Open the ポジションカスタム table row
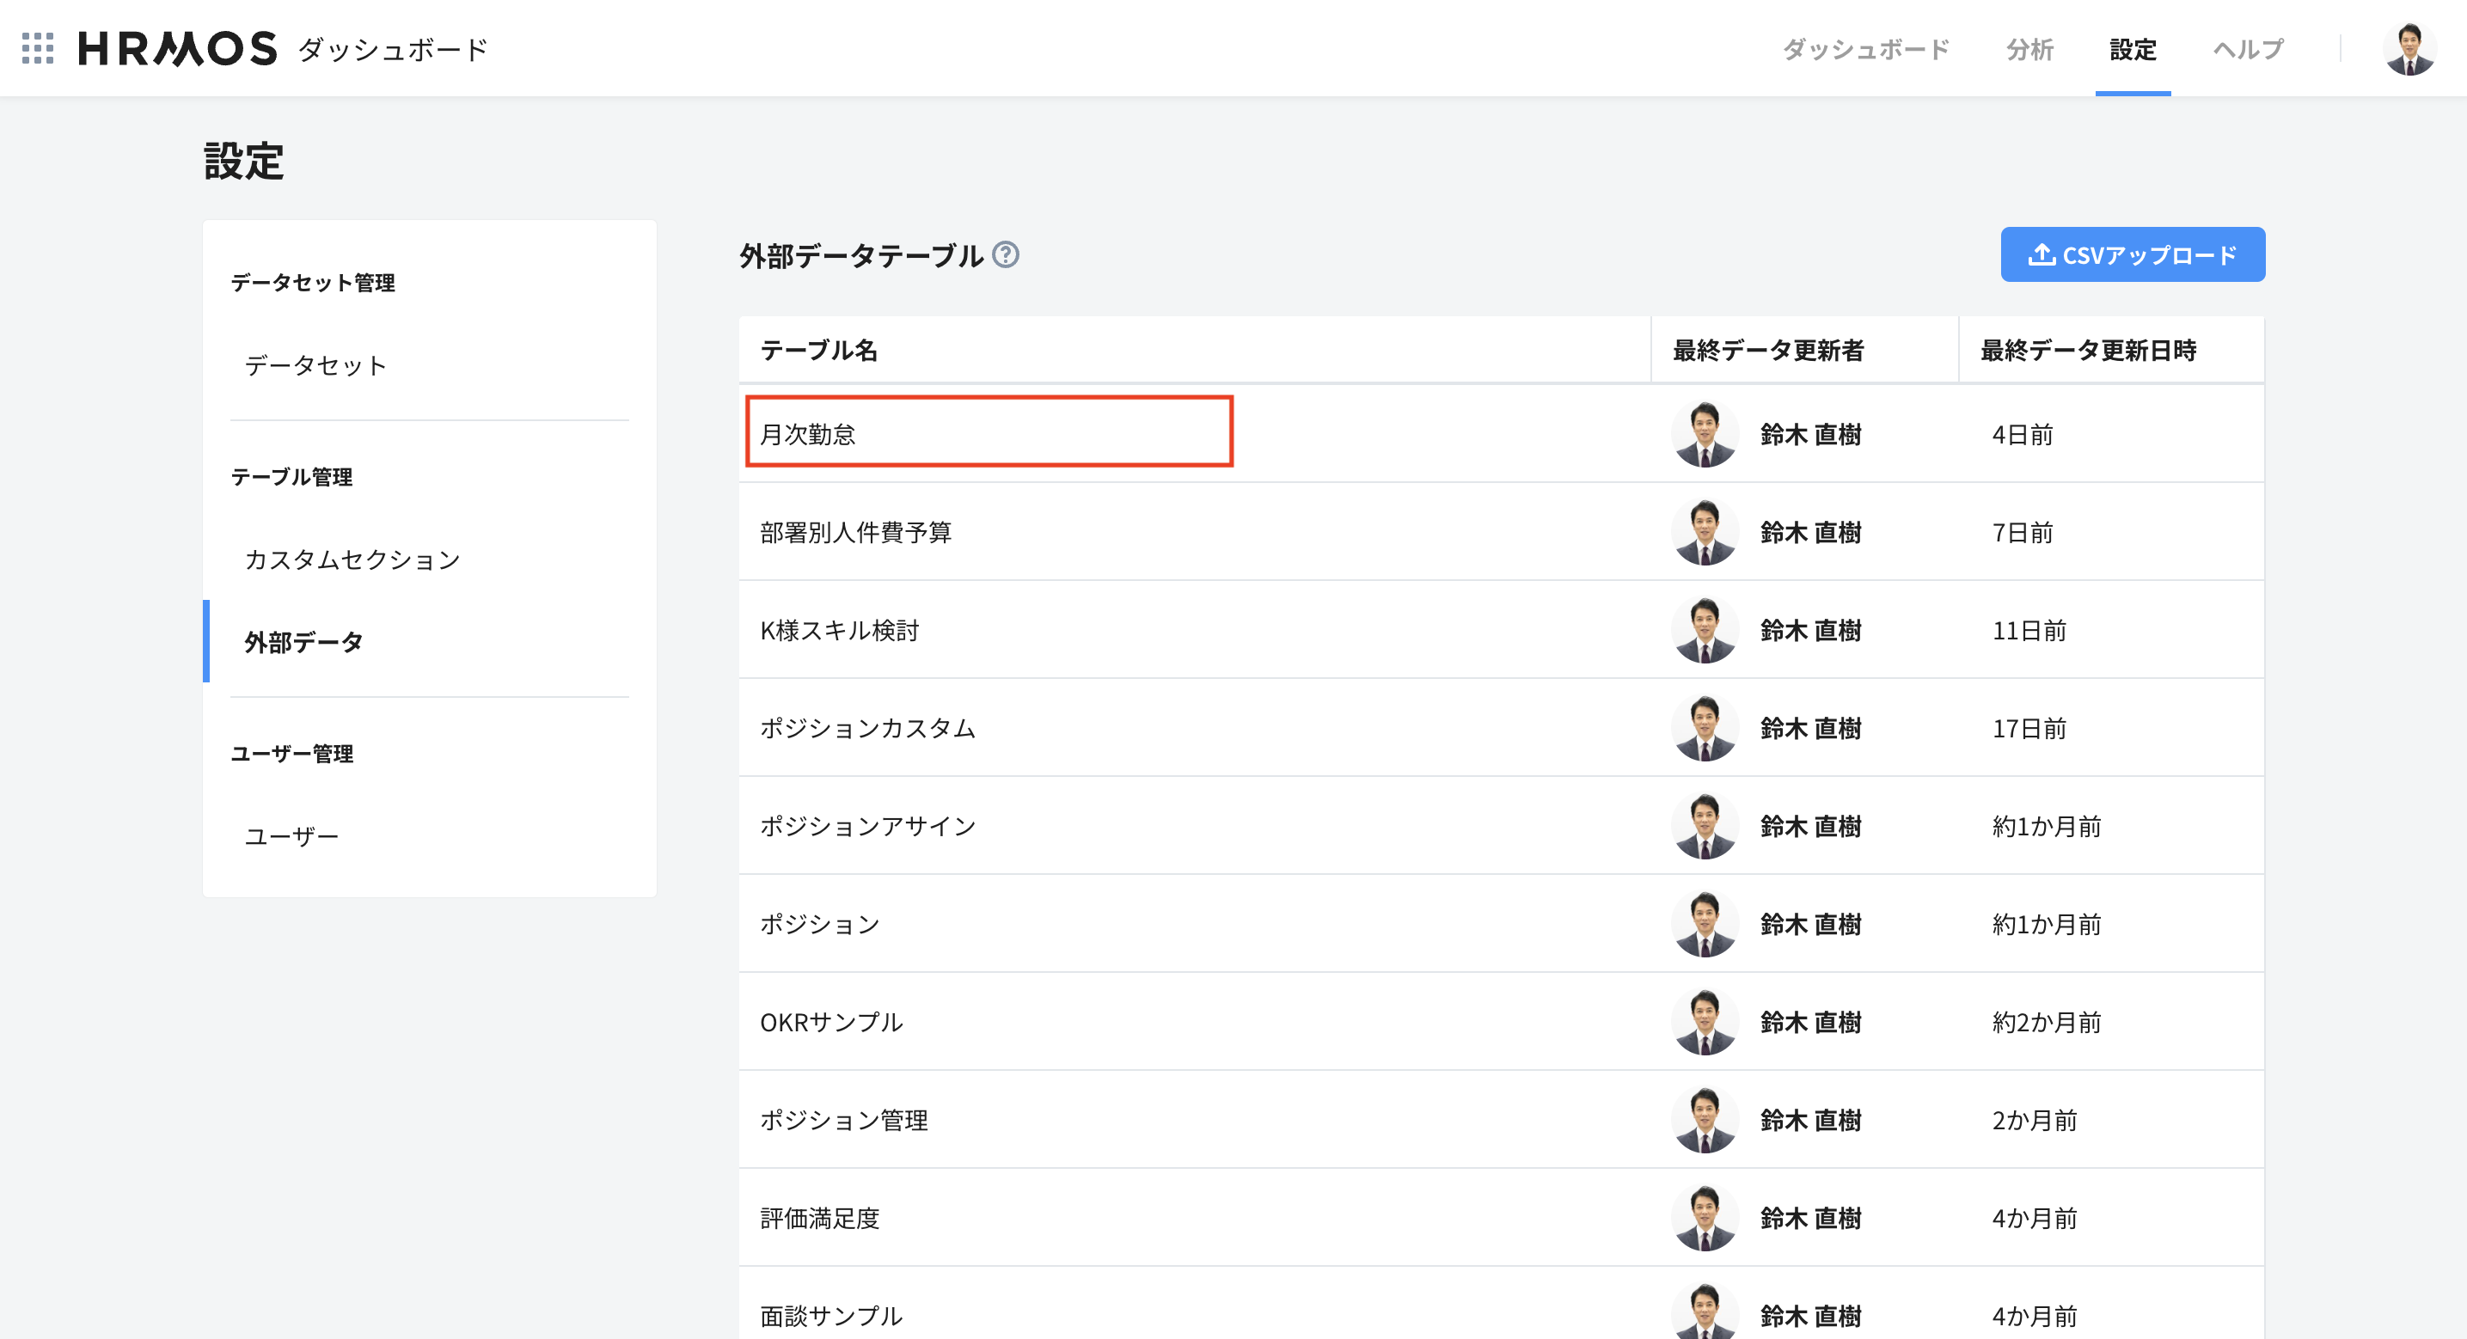The height and width of the screenshot is (1339, 2467). 866,728
